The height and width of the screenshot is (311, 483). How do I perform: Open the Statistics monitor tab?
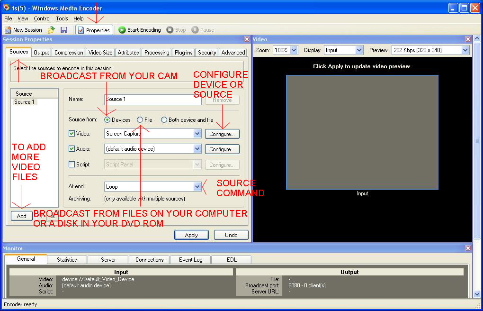coord(67,259)
